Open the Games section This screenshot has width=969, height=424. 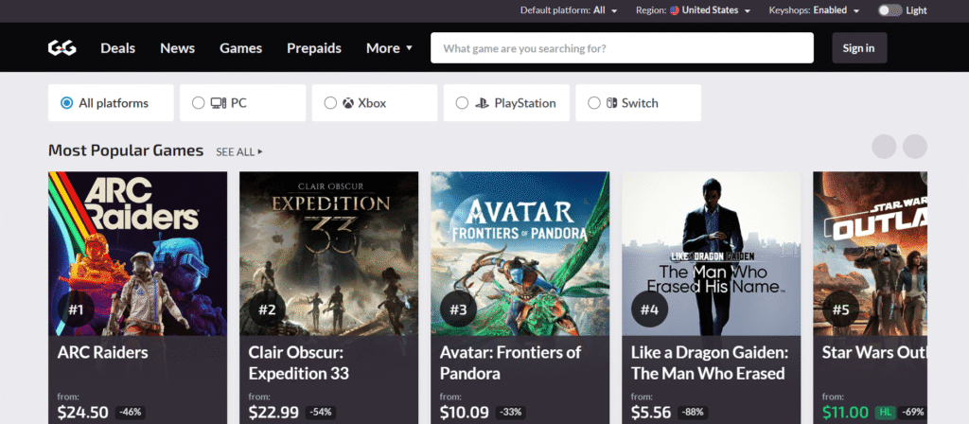pos(241,48)
